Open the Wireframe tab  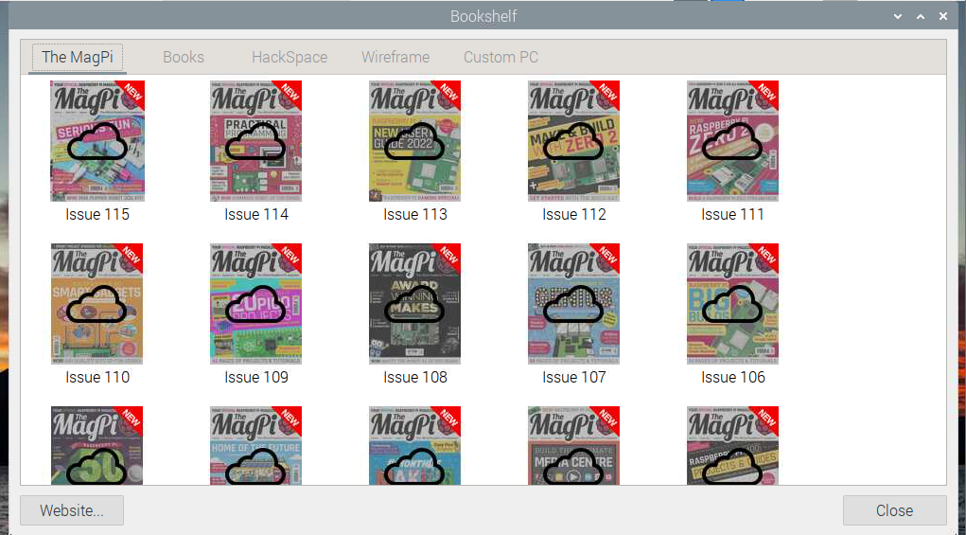point(395,58)
